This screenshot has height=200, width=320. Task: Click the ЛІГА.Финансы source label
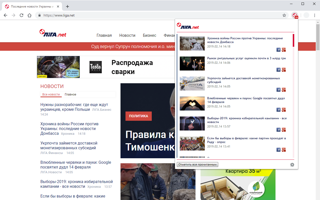[52, 153]
